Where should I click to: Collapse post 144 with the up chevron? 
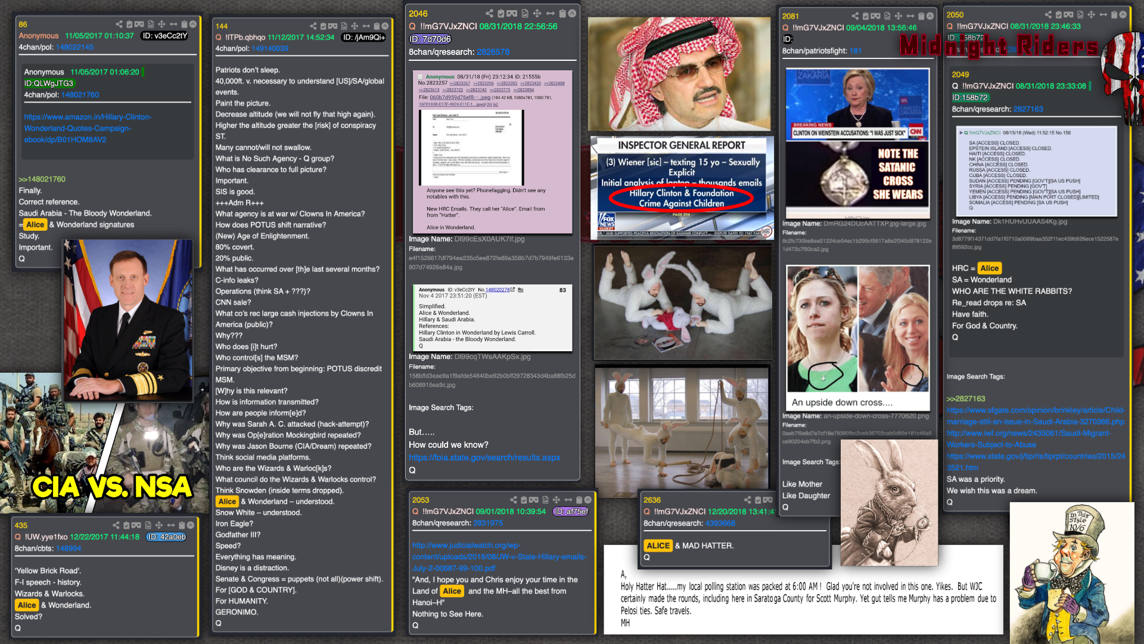click(385, 26)
